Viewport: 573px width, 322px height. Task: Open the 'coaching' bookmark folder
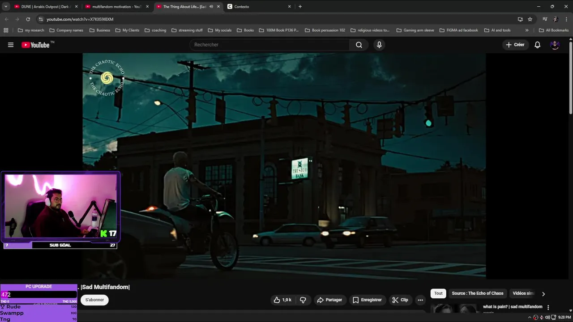pos(155,30)
